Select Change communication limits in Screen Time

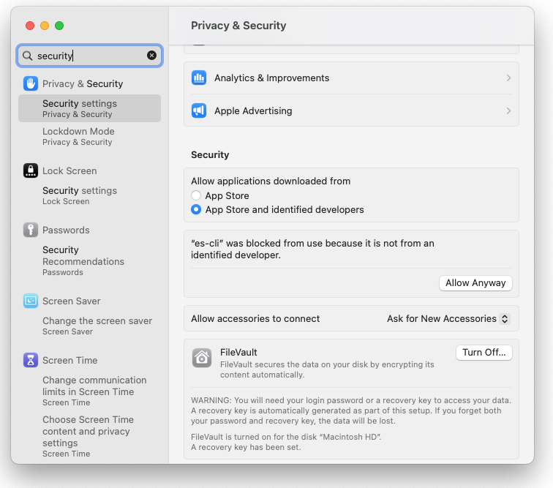pos(89,391)
